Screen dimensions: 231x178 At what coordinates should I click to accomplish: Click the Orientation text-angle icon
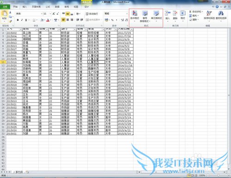tap(78, 14)
